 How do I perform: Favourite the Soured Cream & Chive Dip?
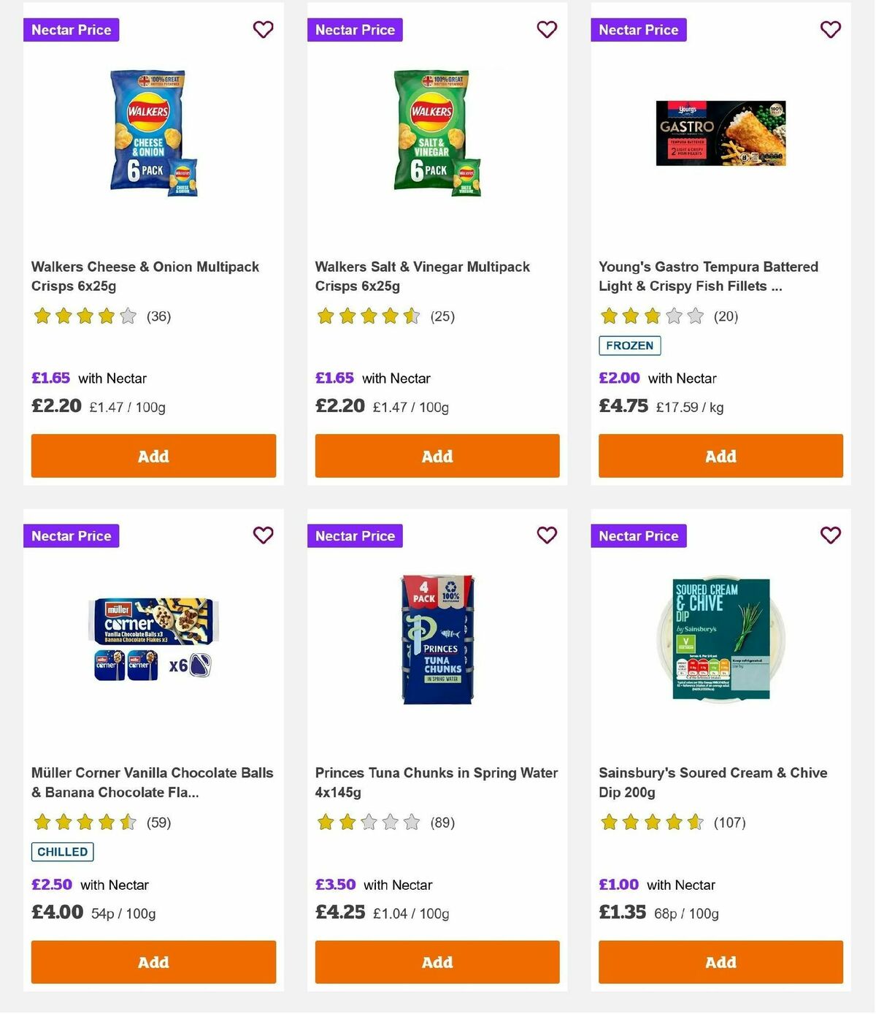click(x=830, y=535)
